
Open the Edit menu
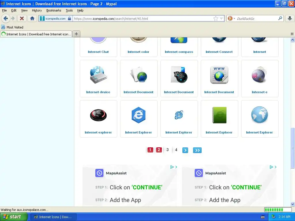coord(14,10)
